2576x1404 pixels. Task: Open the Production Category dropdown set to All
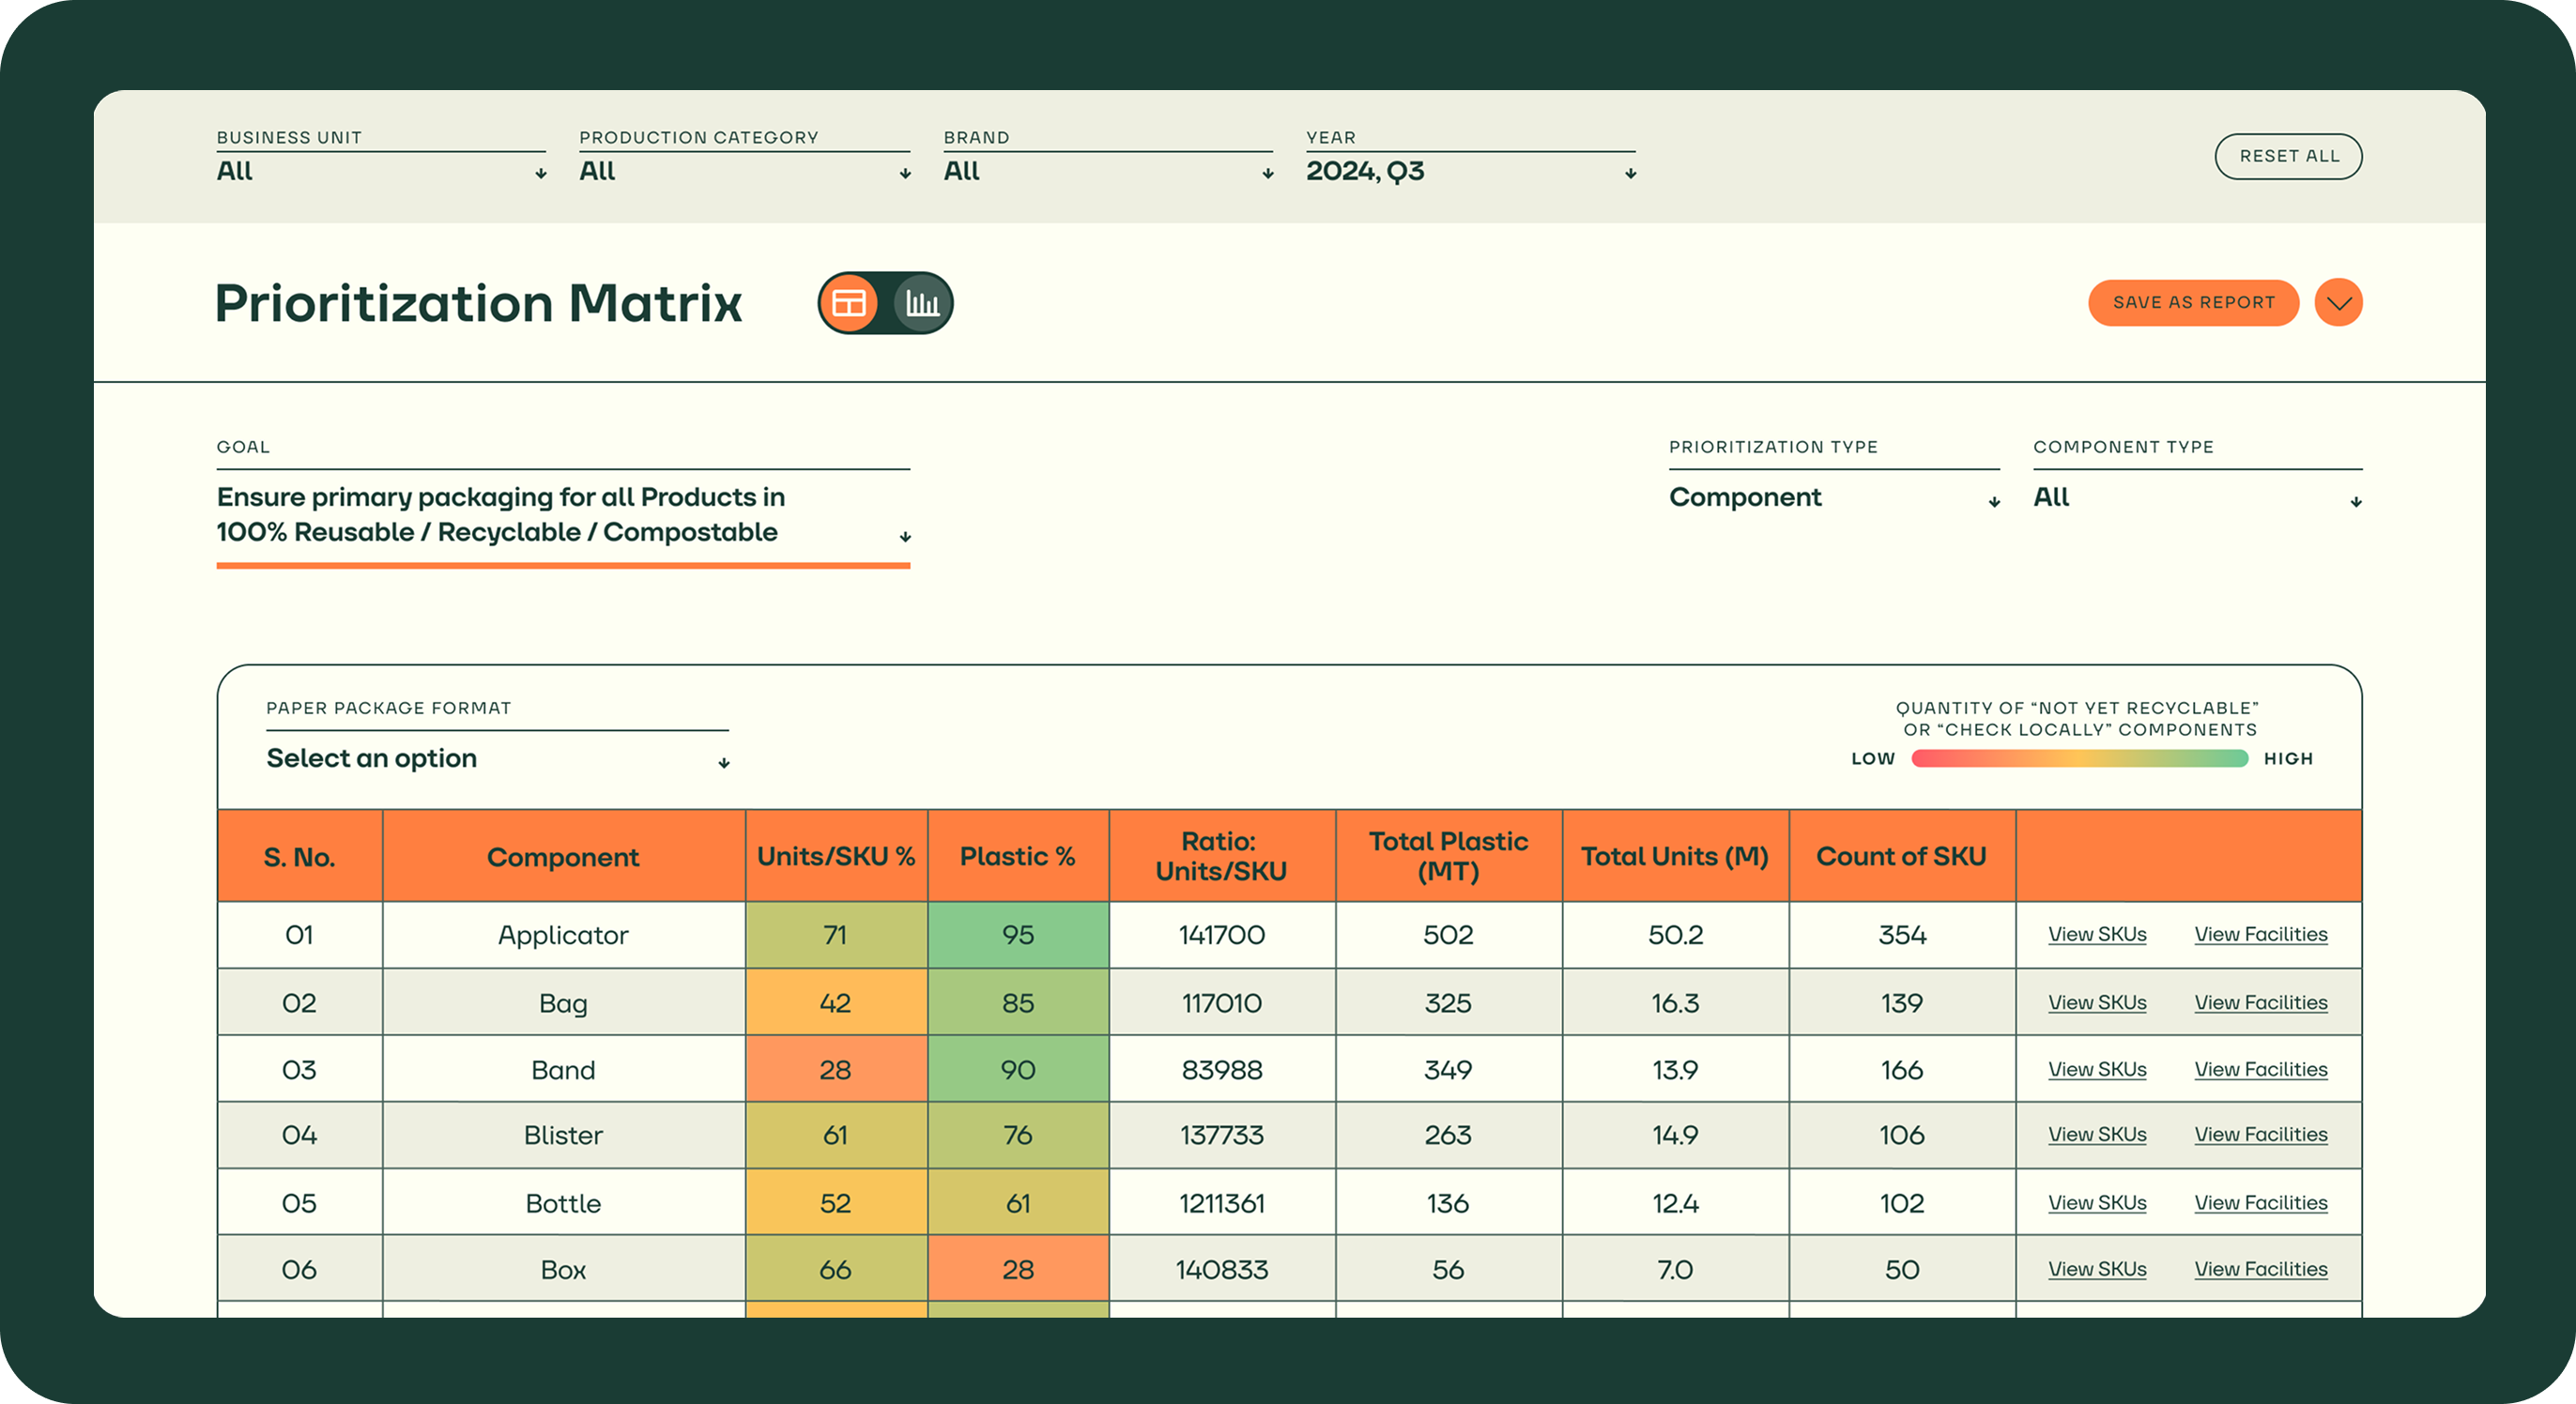click(x=903, y=172)
